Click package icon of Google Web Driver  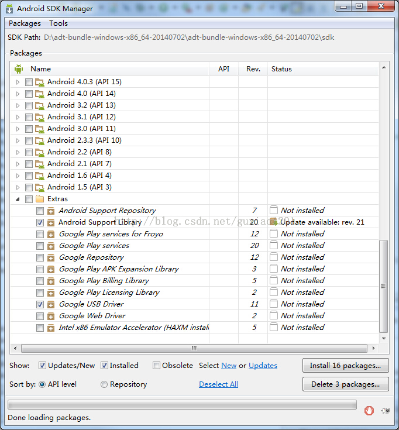[x=51, y=316]
